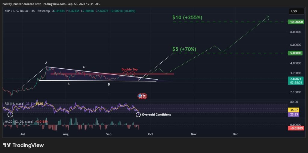Open the USD currency selector

[x=294, y=11]
